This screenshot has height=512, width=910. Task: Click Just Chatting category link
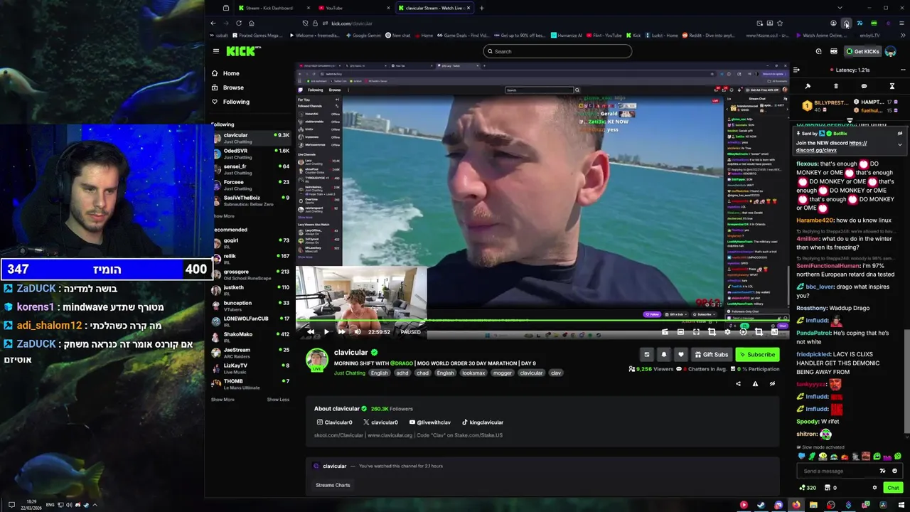349,373
